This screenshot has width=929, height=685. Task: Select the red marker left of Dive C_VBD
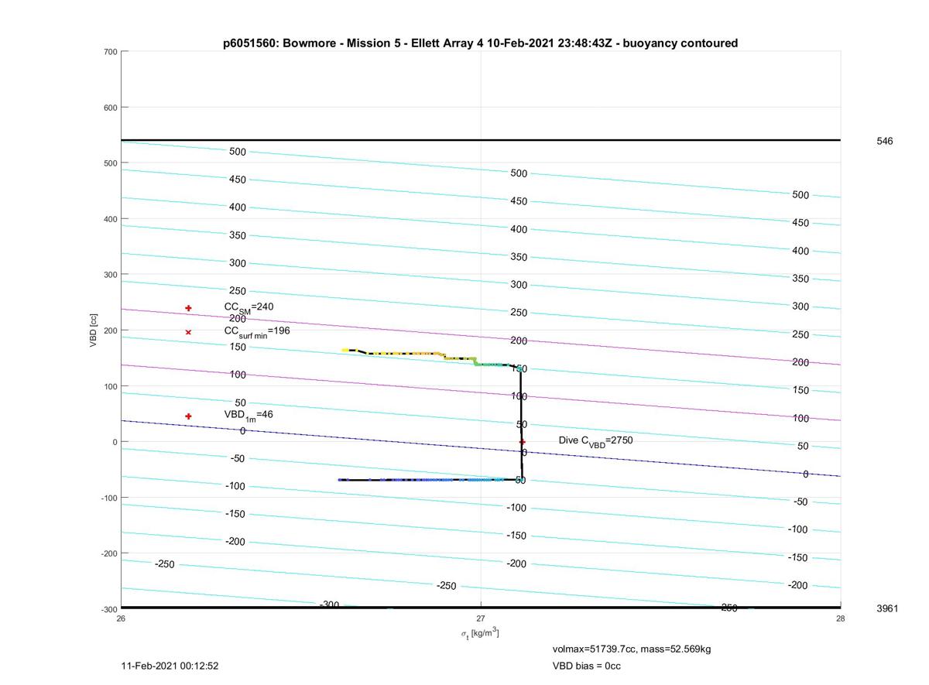522,442
